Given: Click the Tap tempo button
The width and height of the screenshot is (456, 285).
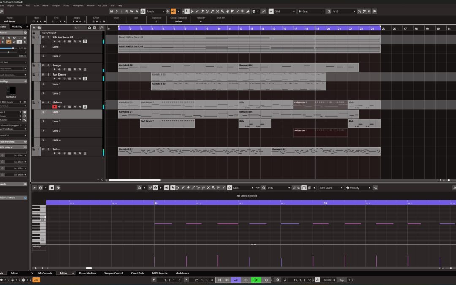Looking at the screenshot, I should point(342,280).
